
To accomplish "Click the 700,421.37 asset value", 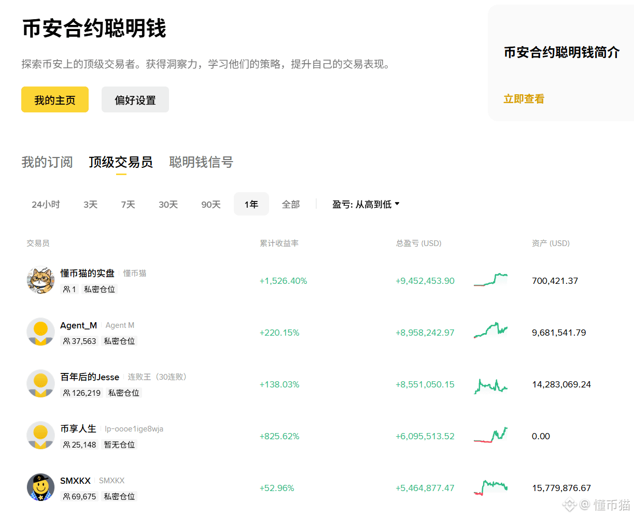I will click(x=555, y=281).
